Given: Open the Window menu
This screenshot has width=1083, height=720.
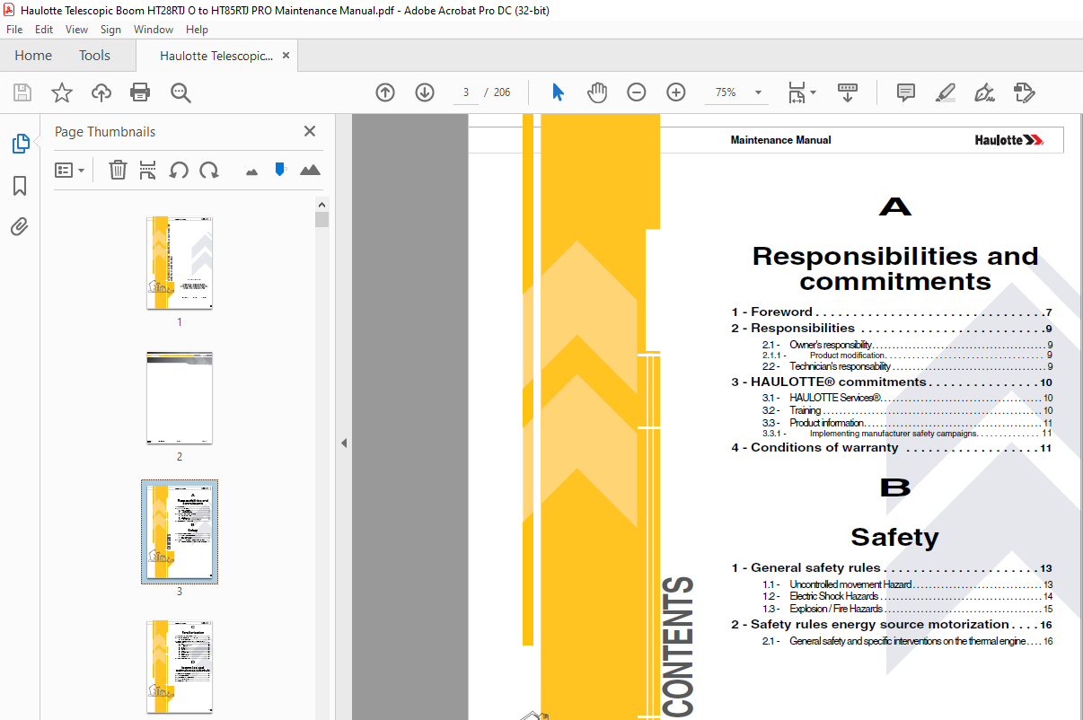Looking at the screenshot, I should pyautogui.click(x=154, y=30).
